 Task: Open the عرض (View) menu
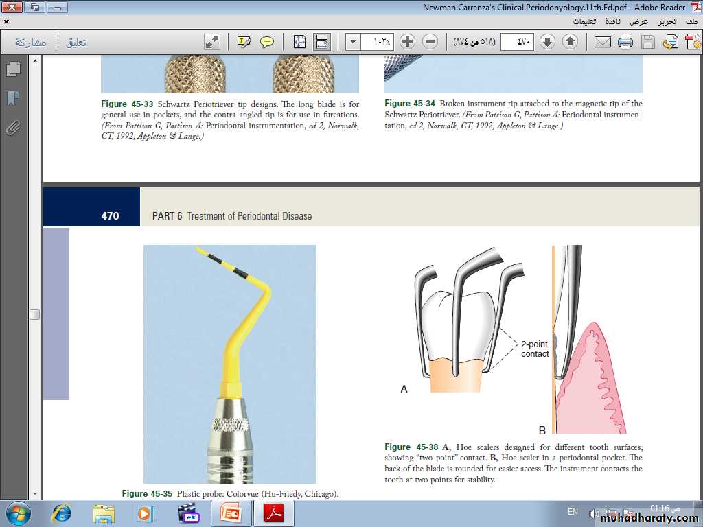point(639,21)
